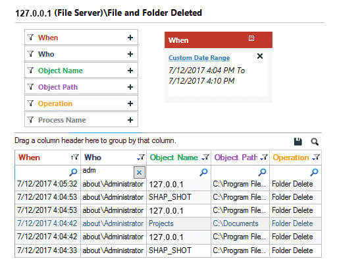Viewport: 339px width, 265px height.
Task: Expand the Object Name filter plus button
Action: click(x=130, y=71)
